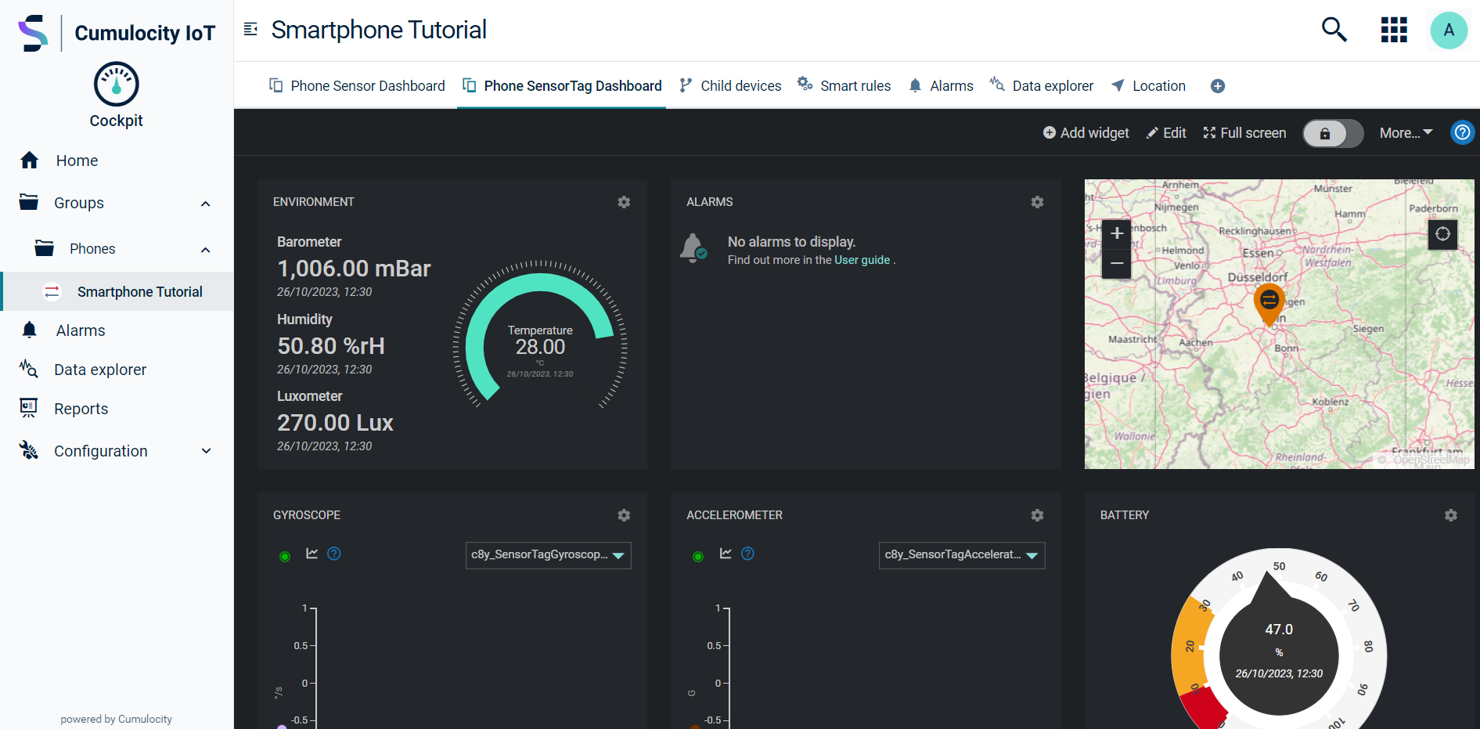Toggle Gyroscope realtime green indicator

(285, 557)
